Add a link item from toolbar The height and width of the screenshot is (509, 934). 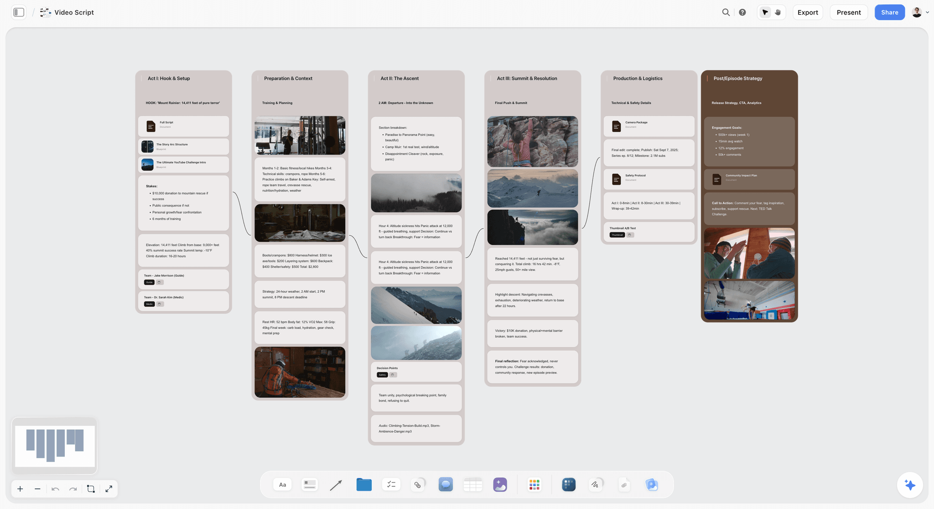418,484
